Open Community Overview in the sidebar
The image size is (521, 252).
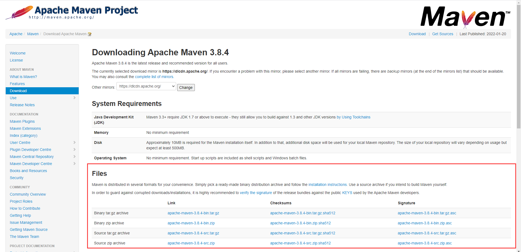pyautogui.click(x=28, y=194)
